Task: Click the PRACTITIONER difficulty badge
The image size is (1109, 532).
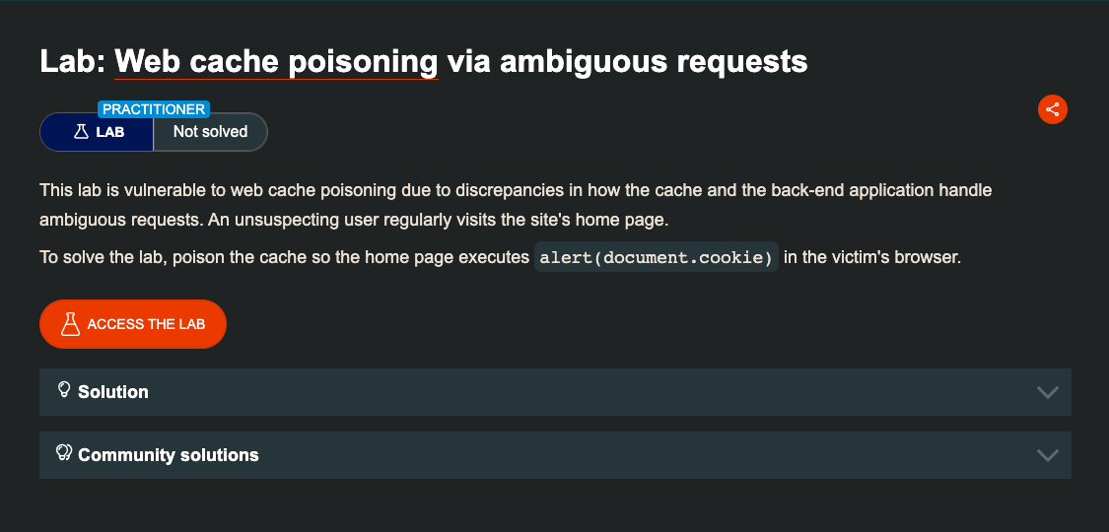Action: [154, 109]
